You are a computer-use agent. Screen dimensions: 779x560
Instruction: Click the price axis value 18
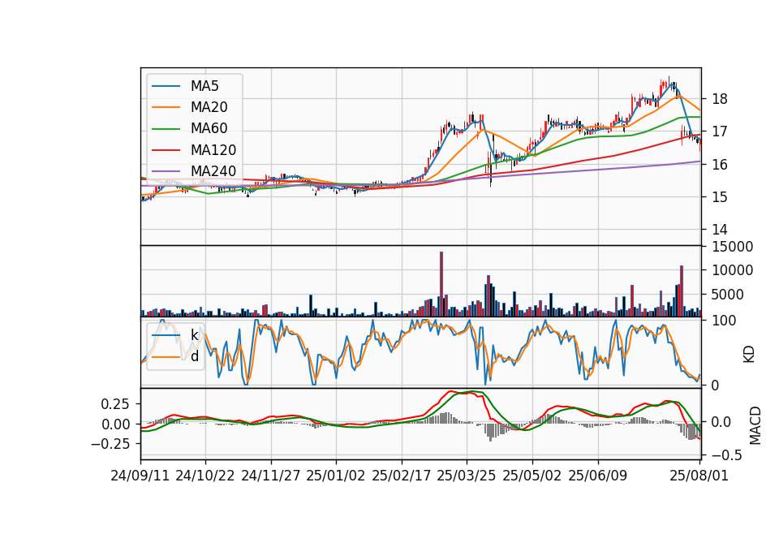720,99
